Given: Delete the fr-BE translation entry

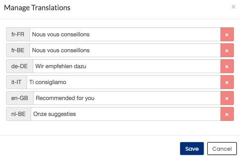Looking at the screenshot, I should coord(227,50).
